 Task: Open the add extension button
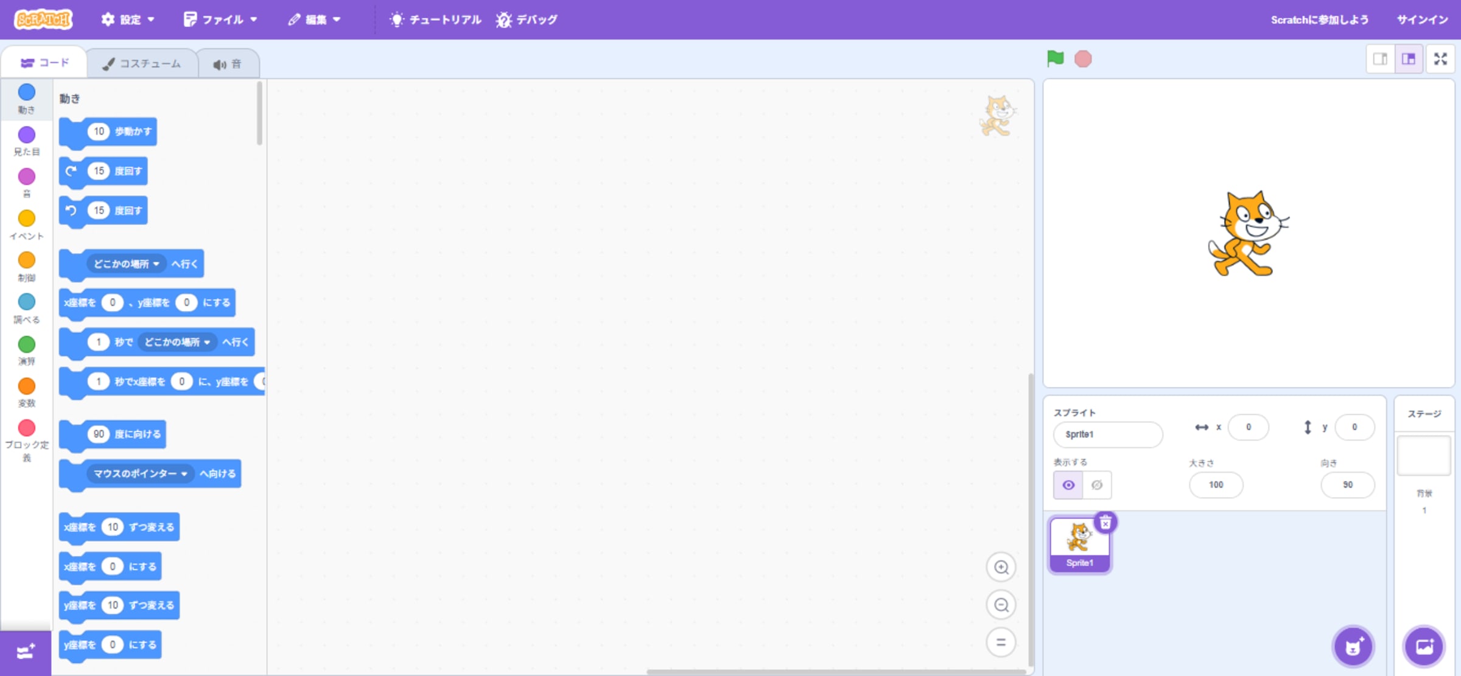click(26, 652)
